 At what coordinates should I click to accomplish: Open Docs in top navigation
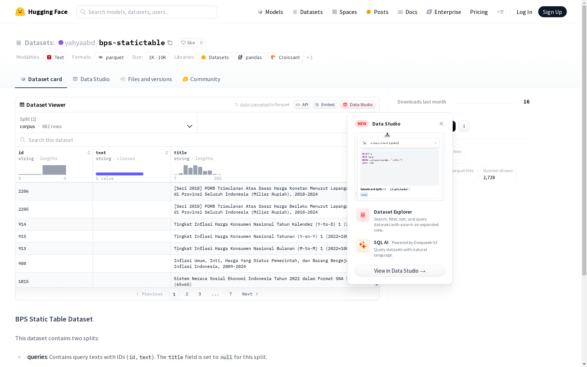coord(407,12)
